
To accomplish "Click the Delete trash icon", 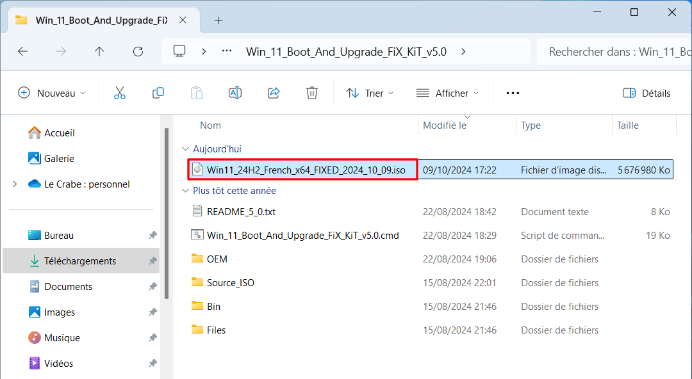I will tap(312, 93).
